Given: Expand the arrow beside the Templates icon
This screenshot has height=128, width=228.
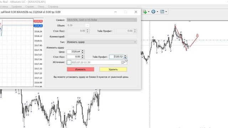Looking at the screenshot, I should pos(166,12).
